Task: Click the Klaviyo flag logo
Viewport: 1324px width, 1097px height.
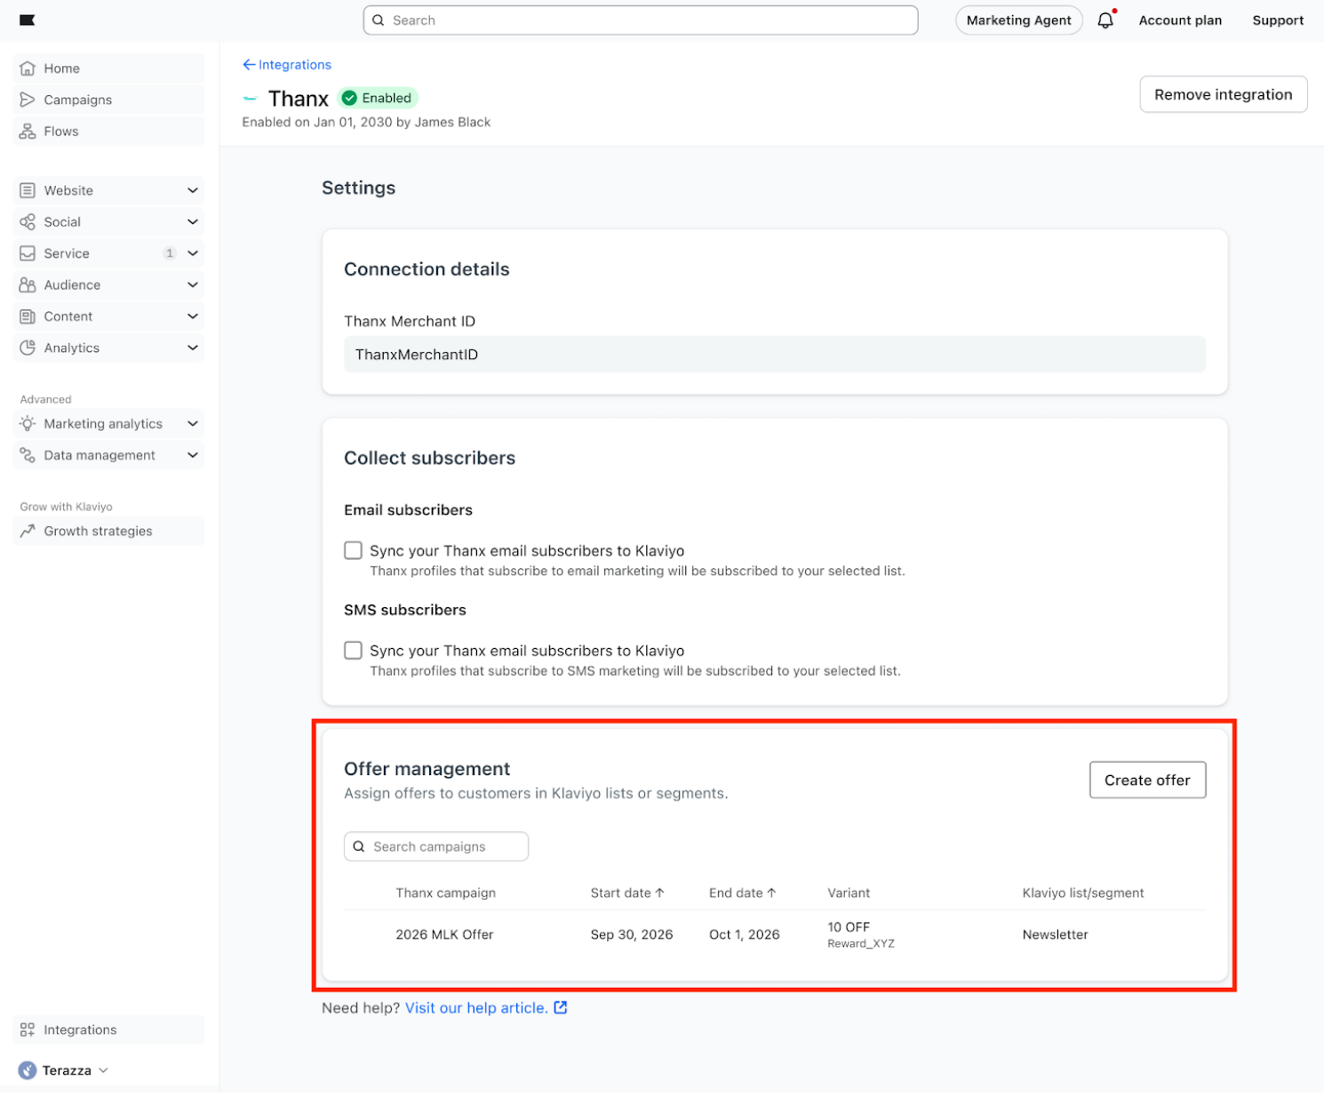Action: 28,20
